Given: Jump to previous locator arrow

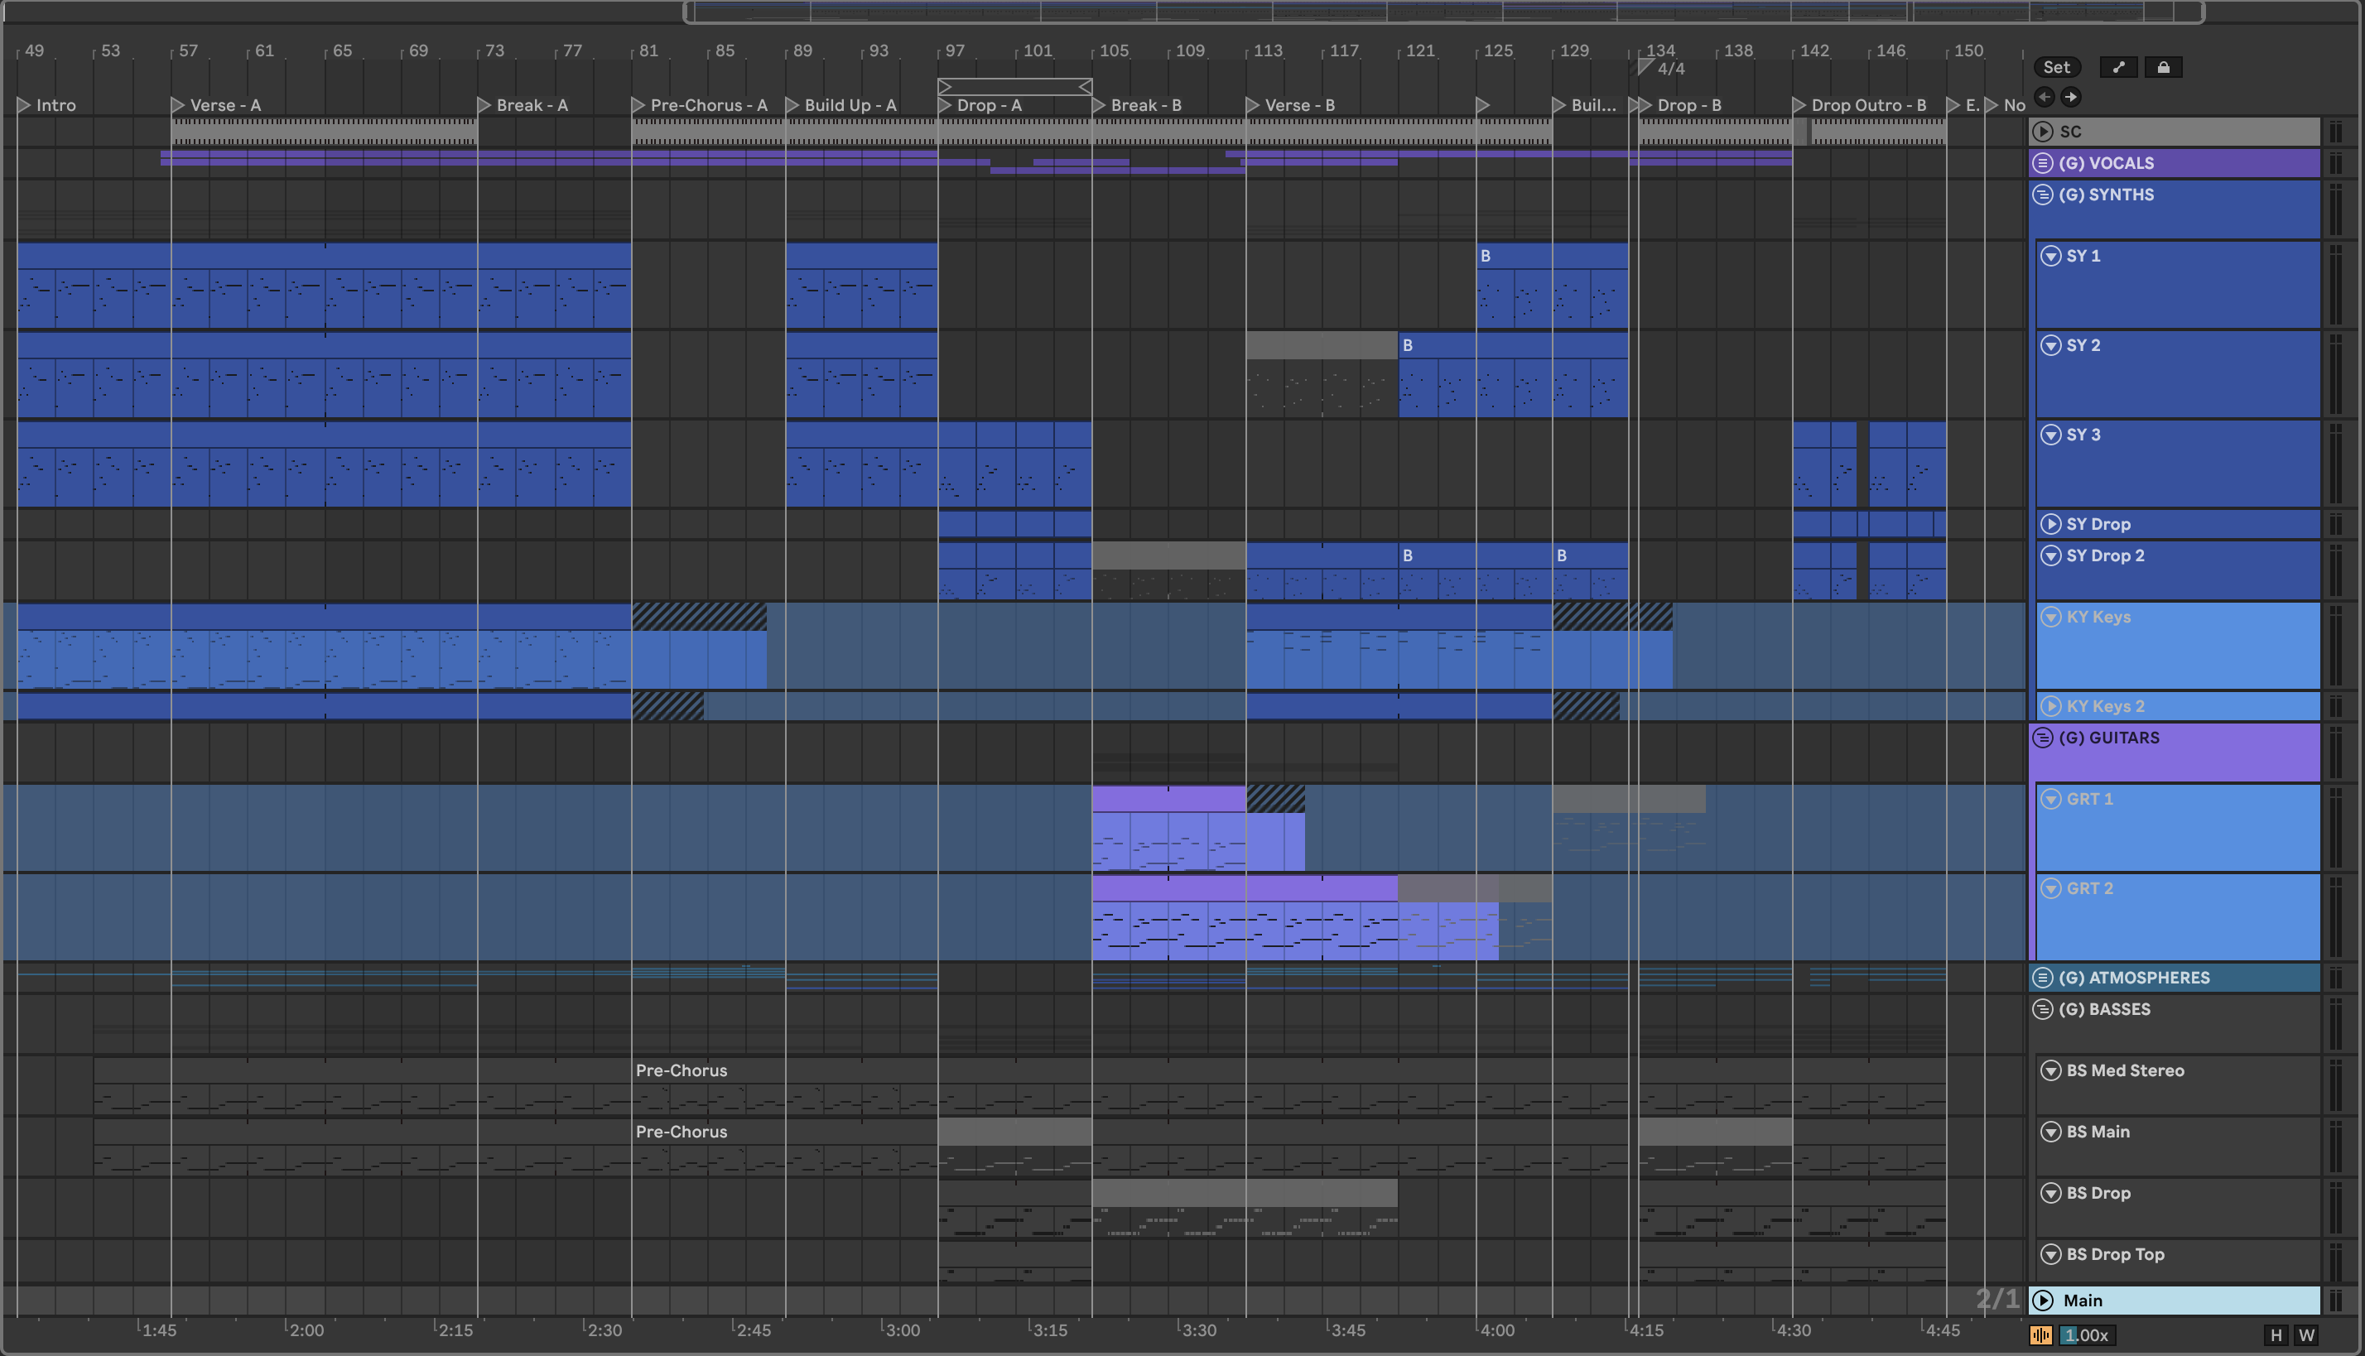Looking at the screenshot, I should (x=2045, y=96).
